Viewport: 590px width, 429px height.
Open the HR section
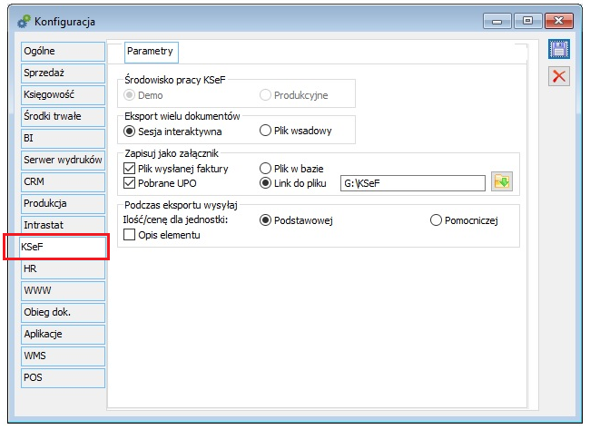click(x=63, y=269)
